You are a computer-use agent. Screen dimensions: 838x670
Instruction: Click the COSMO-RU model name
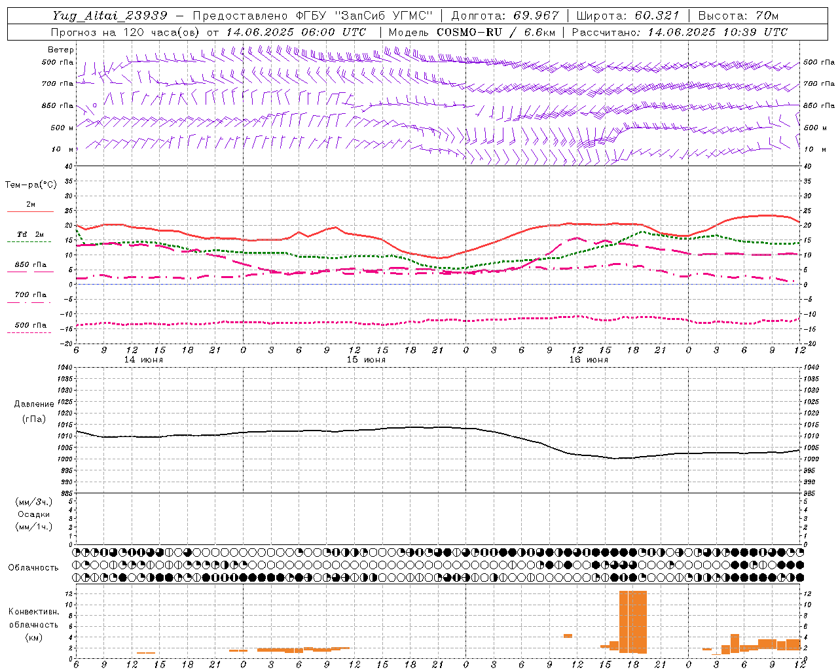tap(469, 31)
